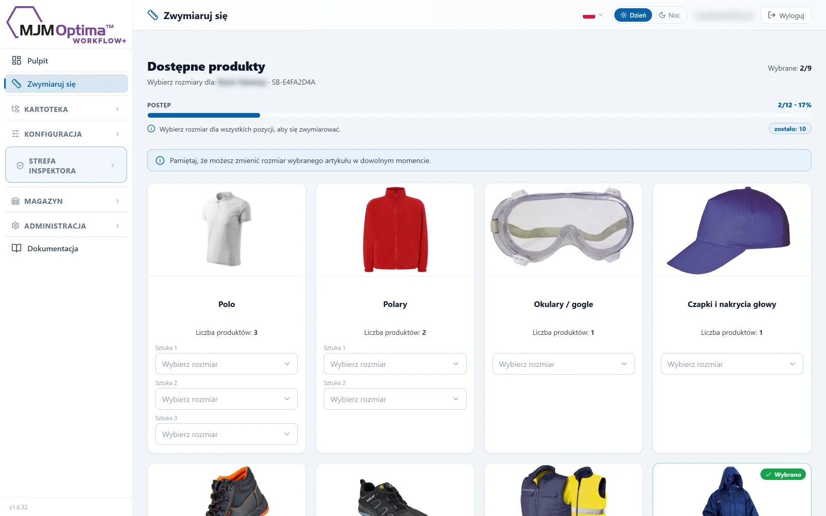Click the Kartoteka tree icon
826x516 pixels.
pos(15,109)
